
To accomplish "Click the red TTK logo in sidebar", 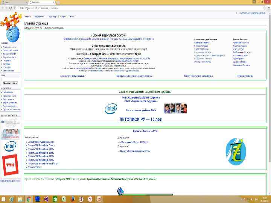I will [11, 165].
